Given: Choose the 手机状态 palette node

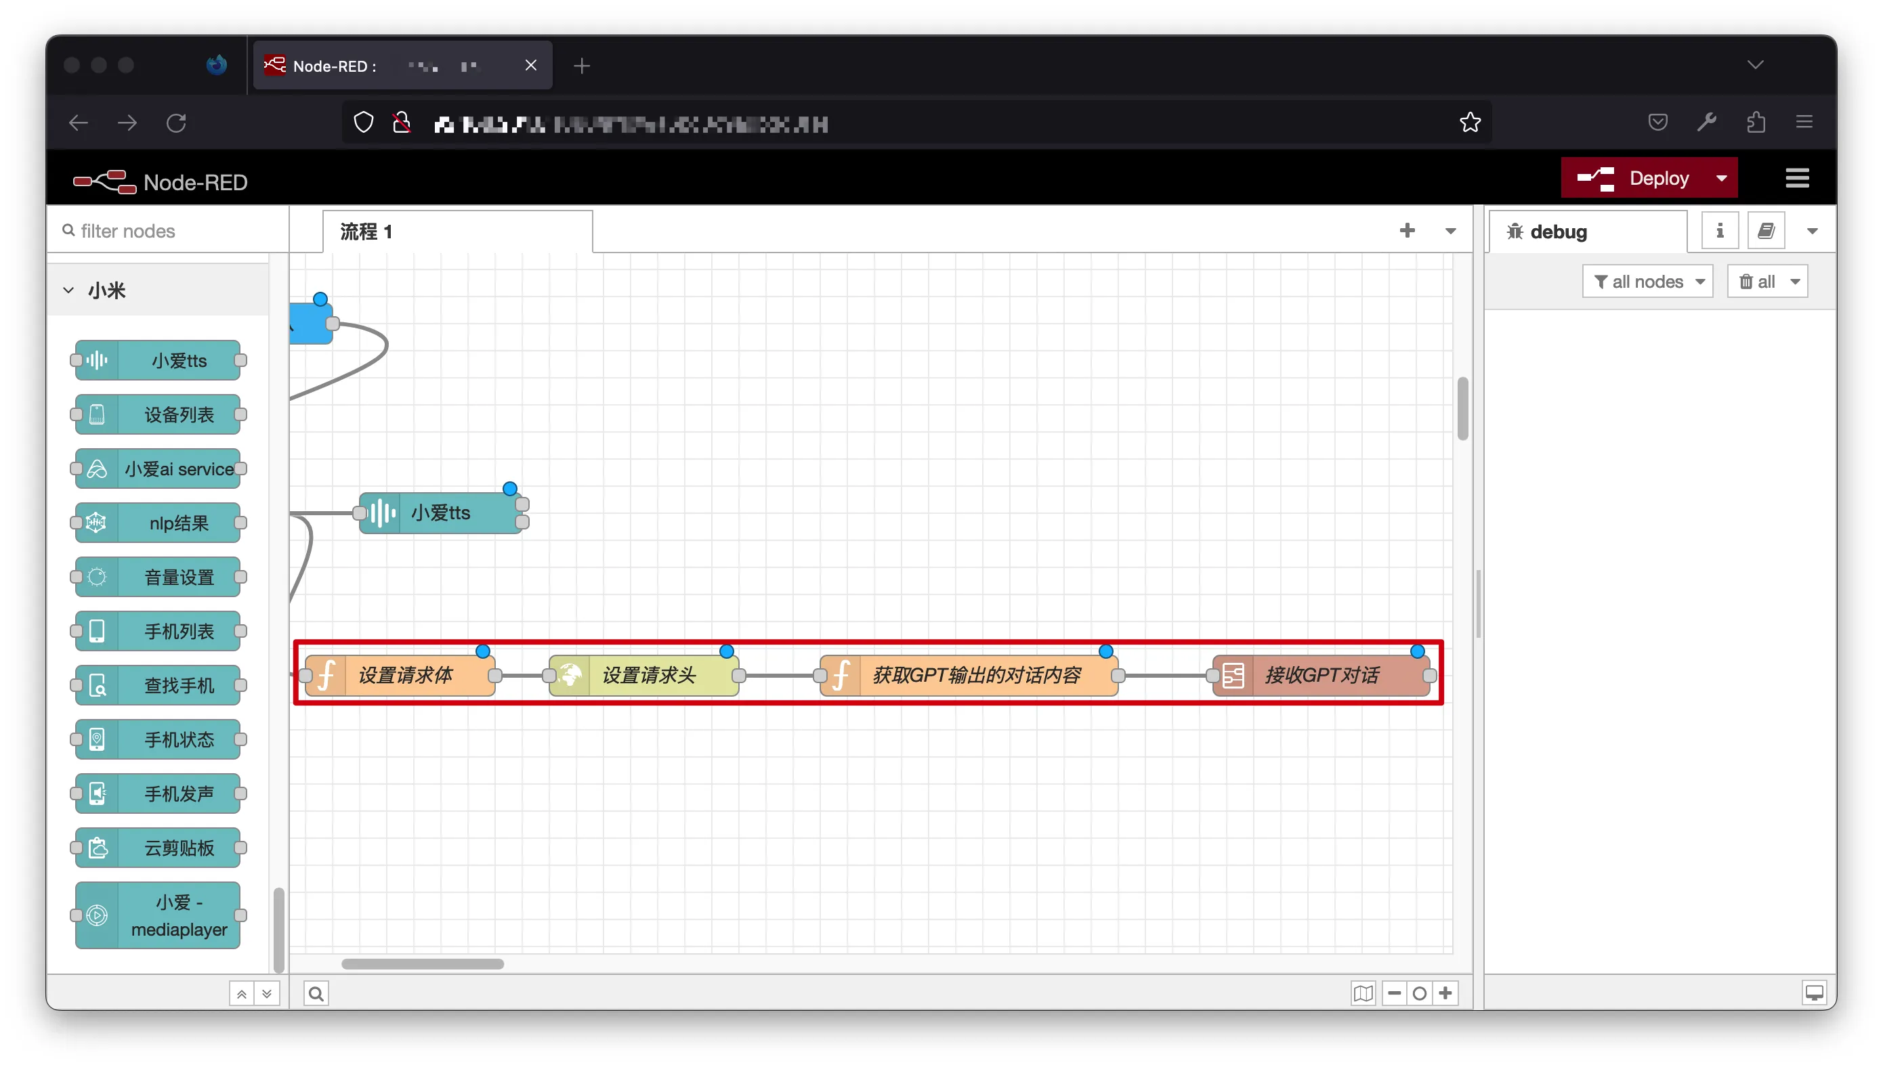Looking at the screenshot, I should pyautogui.click(x=158, y=739).
